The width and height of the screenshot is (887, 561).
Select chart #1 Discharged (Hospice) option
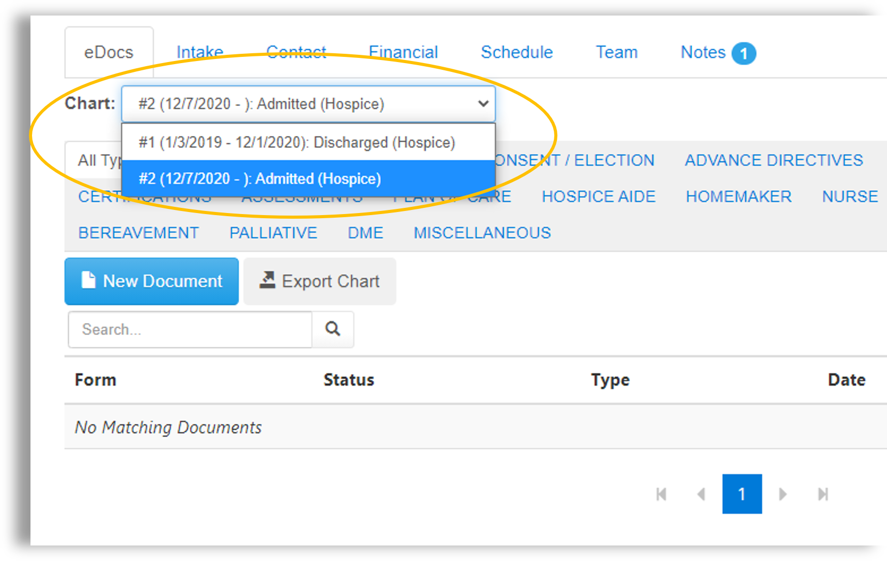point(297,142)
